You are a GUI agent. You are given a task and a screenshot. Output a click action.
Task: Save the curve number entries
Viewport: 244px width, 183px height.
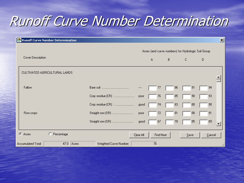190,135
